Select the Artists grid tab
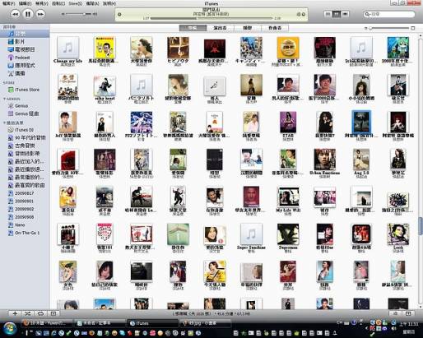 221,28
